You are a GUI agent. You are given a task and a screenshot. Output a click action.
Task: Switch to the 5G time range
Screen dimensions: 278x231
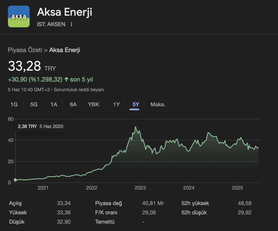tap(34, 105)
